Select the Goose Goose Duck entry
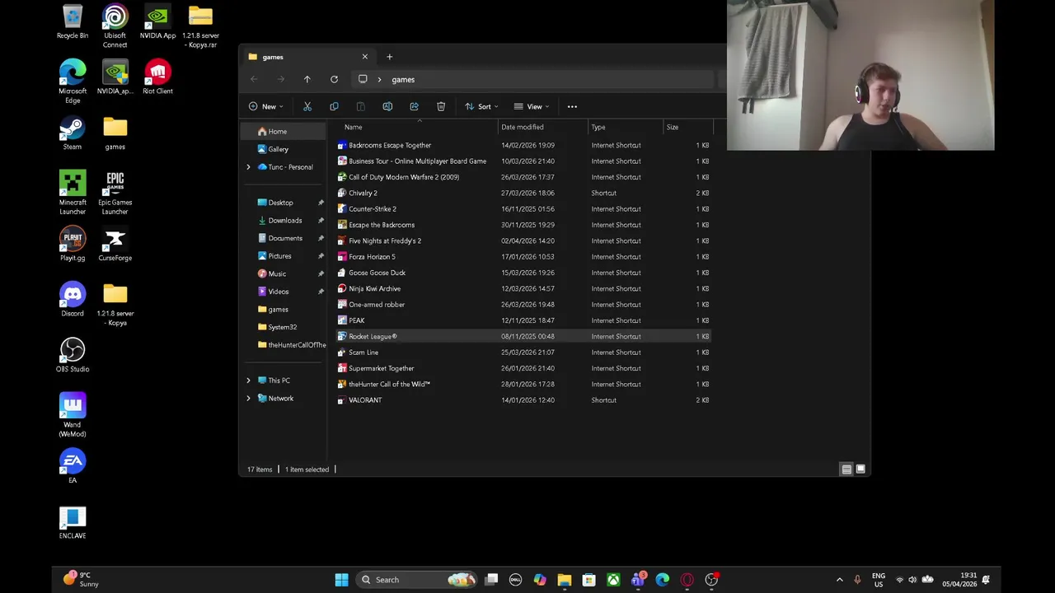Screen dimensions: 1055x593 coord(523,273)
